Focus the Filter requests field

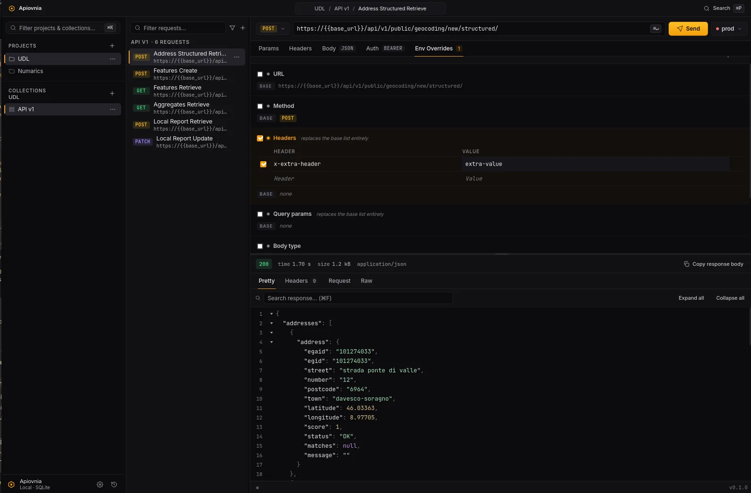[x=178, y=28]
